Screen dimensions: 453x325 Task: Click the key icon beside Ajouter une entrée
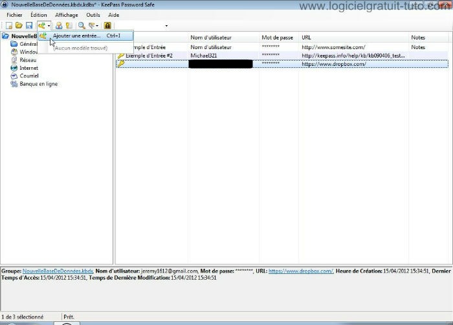pos(43,36)
